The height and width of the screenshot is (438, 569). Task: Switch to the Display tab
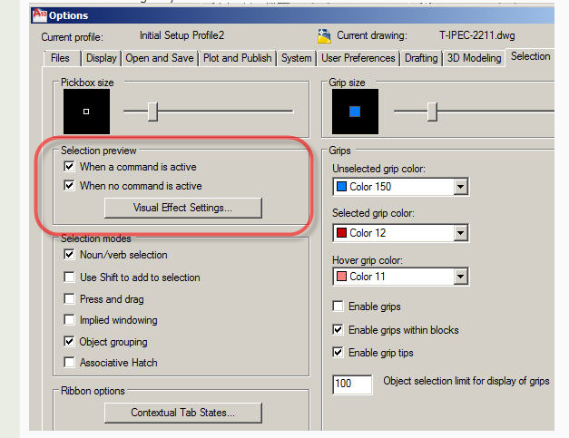[102, 58]
